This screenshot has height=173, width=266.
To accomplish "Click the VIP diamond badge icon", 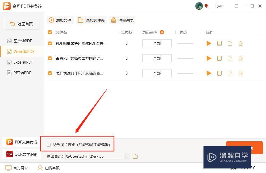I will point(206,6).
